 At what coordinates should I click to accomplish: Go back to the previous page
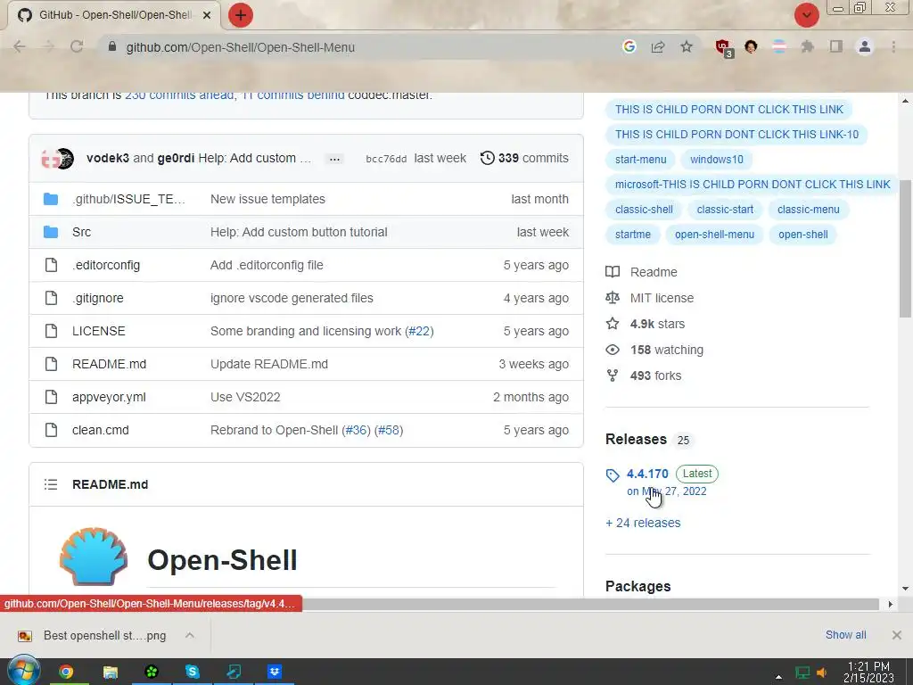(x=20, y=47)
